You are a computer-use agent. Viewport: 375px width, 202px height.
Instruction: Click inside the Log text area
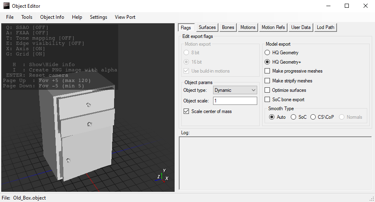tap(275, 163)
